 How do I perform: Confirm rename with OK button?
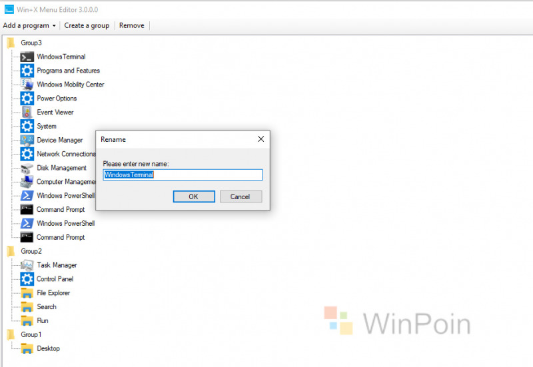tap(194, 196)
